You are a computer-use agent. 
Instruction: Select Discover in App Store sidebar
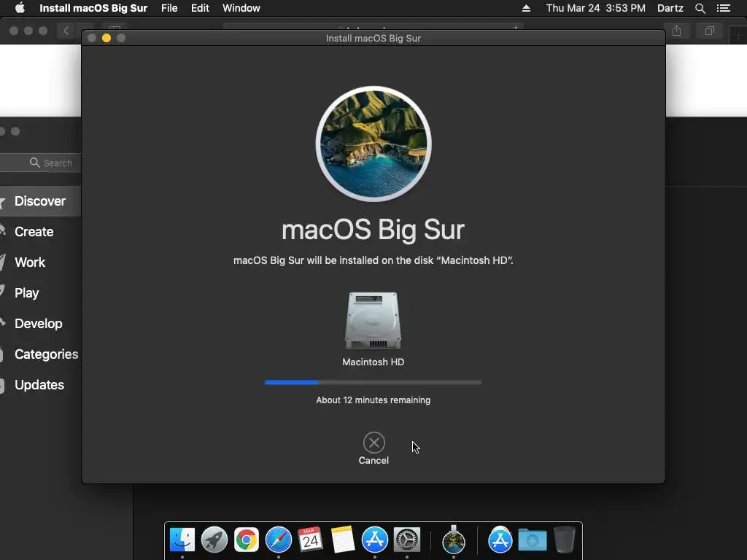pyautogui.click(x=40, y=201)
